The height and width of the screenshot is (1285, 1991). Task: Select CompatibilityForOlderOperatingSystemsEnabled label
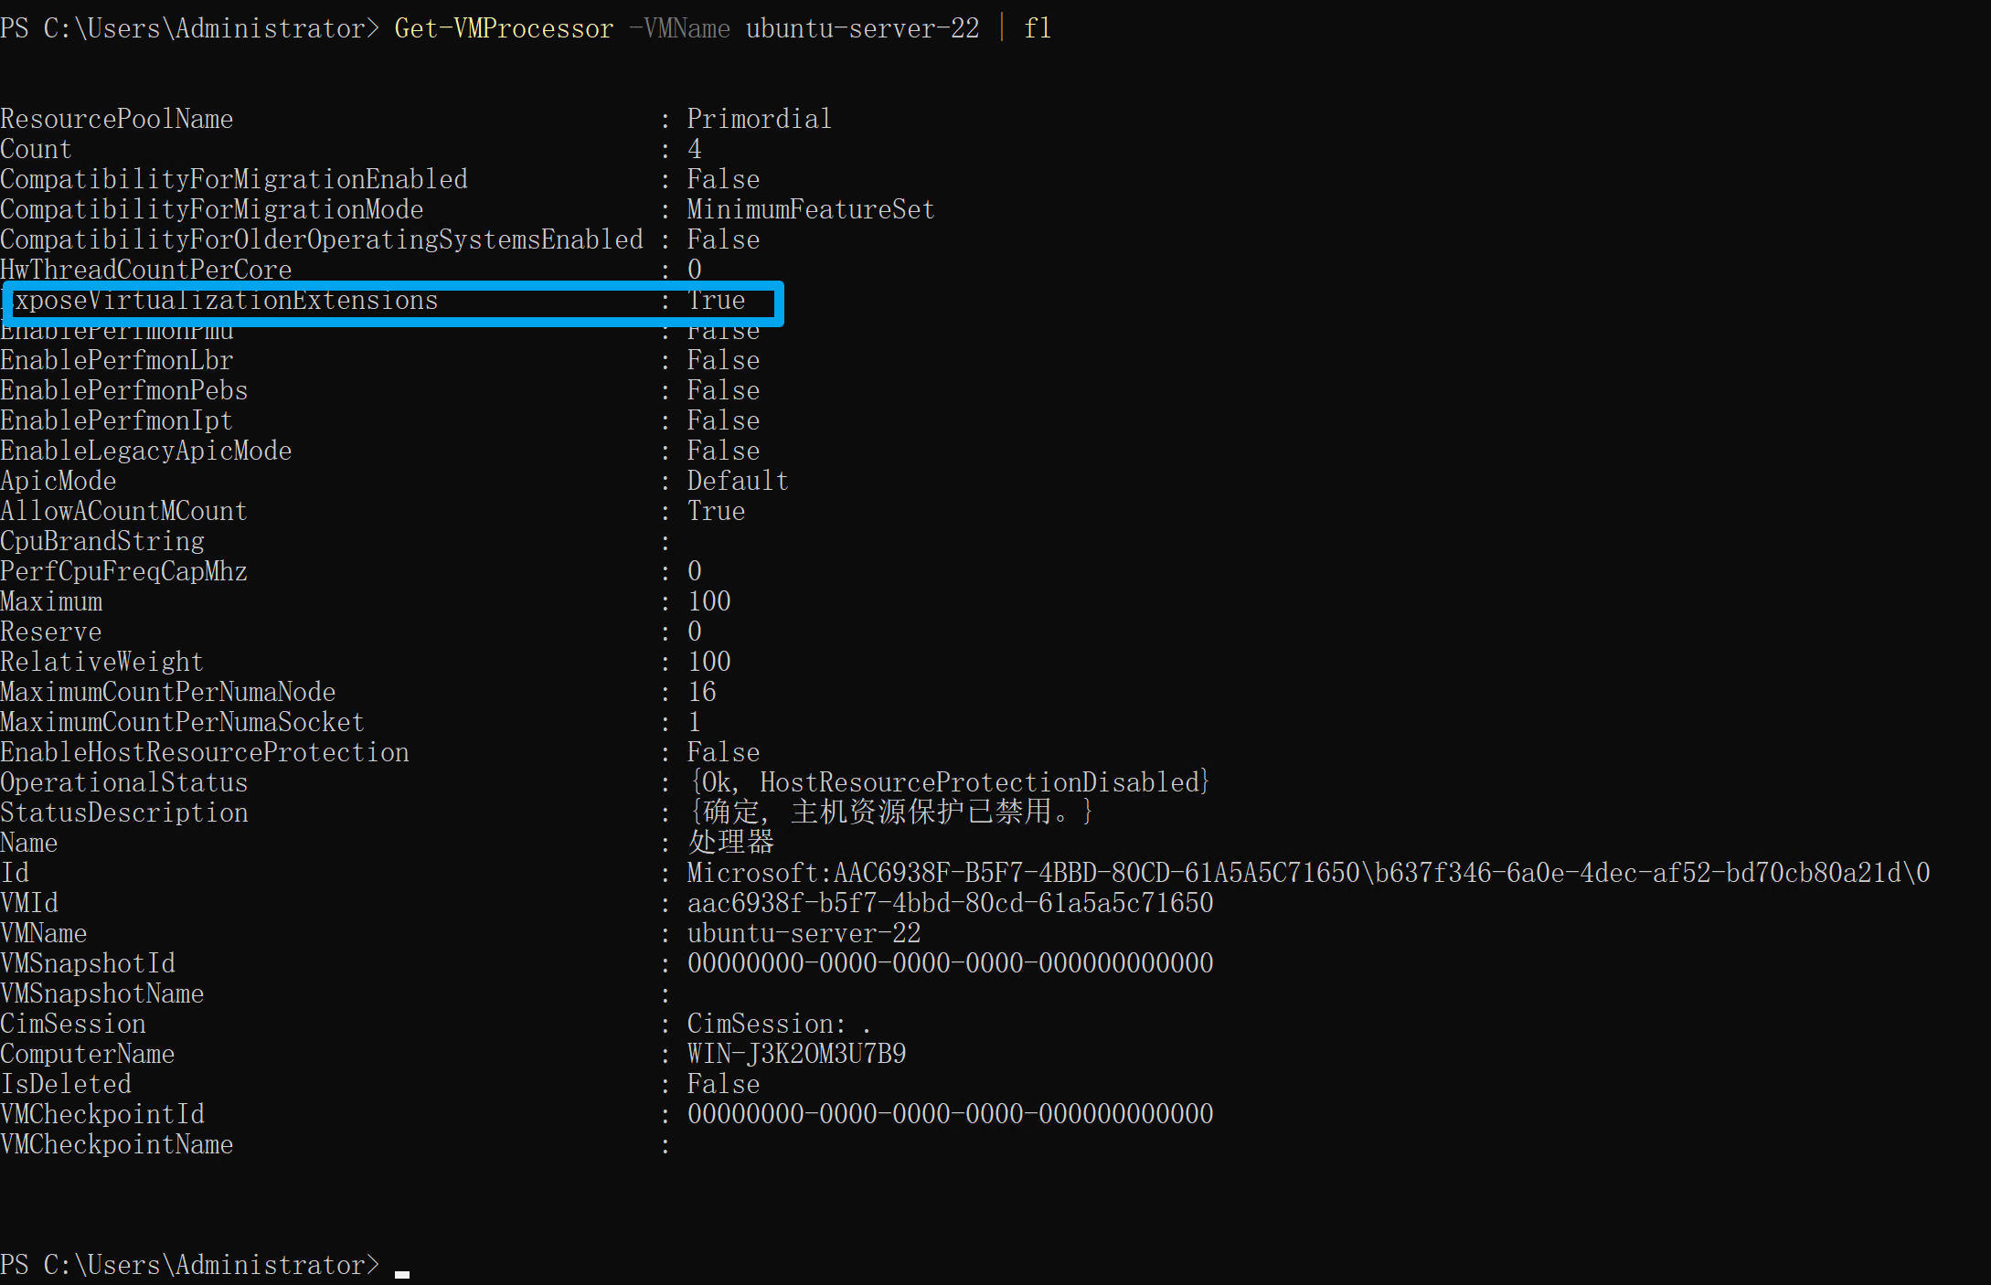[322, 239]
